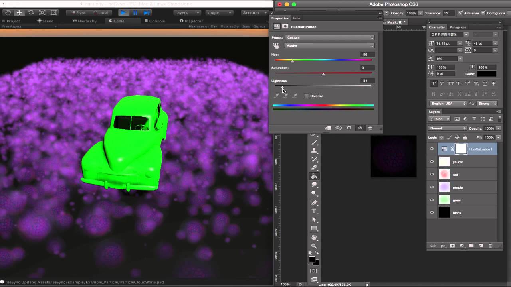Click the Character panel Color swatch
The height and width of the screenshot is (287, 511).
(x=487, y=74)
